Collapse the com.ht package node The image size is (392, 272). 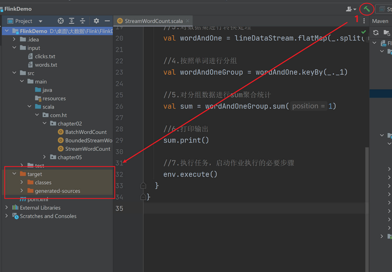36,115
